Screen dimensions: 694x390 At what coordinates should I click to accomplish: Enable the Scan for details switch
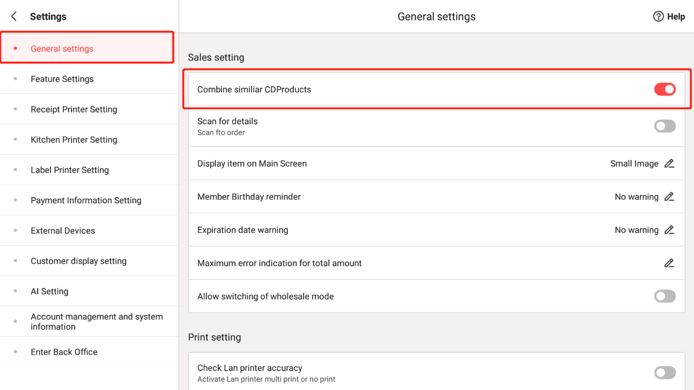[x=665, y=126]
